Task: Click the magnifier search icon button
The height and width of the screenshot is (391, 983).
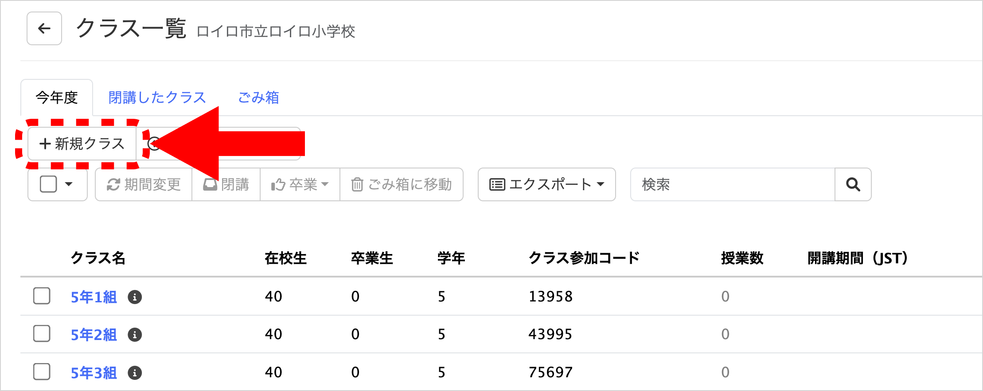Action: point(853,184)
